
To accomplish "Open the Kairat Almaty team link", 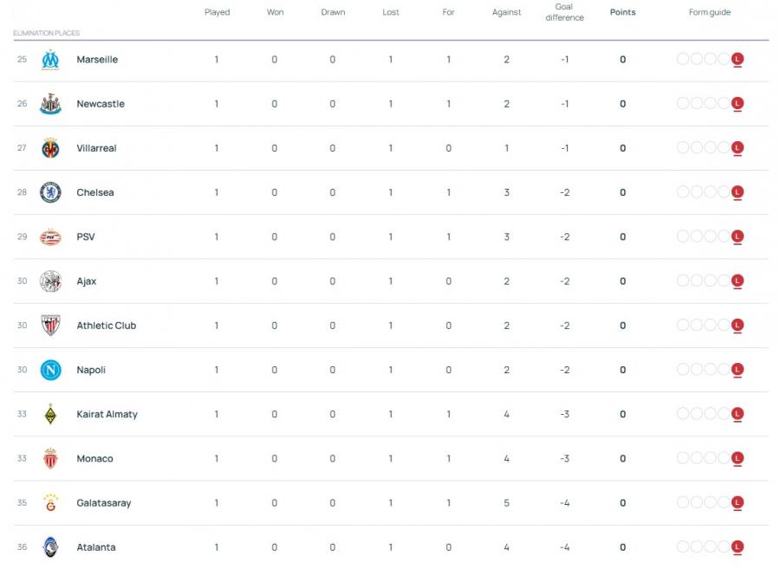I will point(107,415).
